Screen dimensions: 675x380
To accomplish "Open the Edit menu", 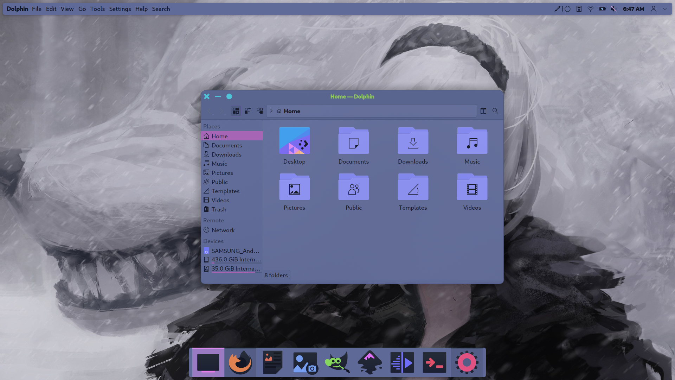I will [x=51, y=9].
